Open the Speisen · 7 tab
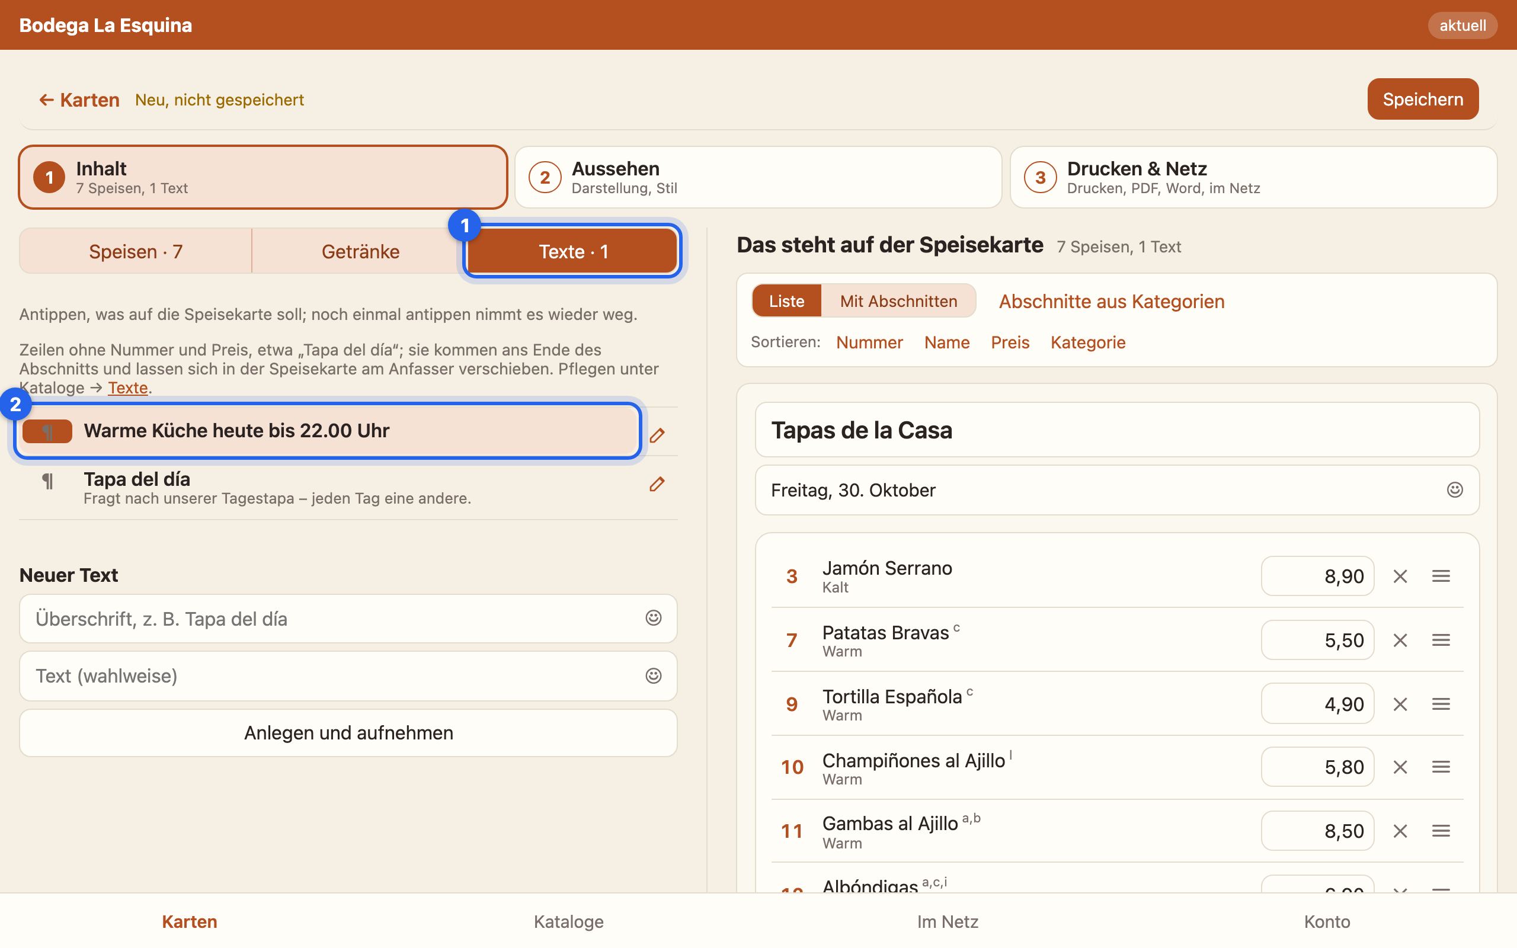Viewport: 1517px width, 948px height. coord(135,251)
